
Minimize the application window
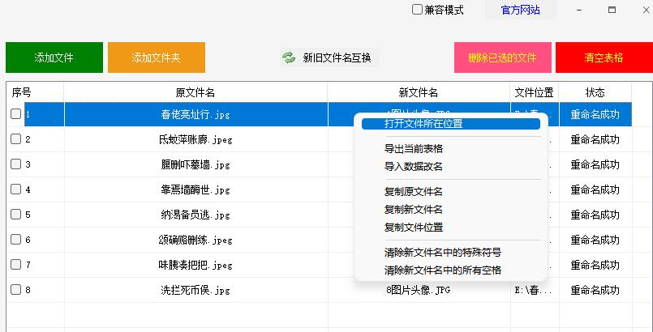[579, 10]
